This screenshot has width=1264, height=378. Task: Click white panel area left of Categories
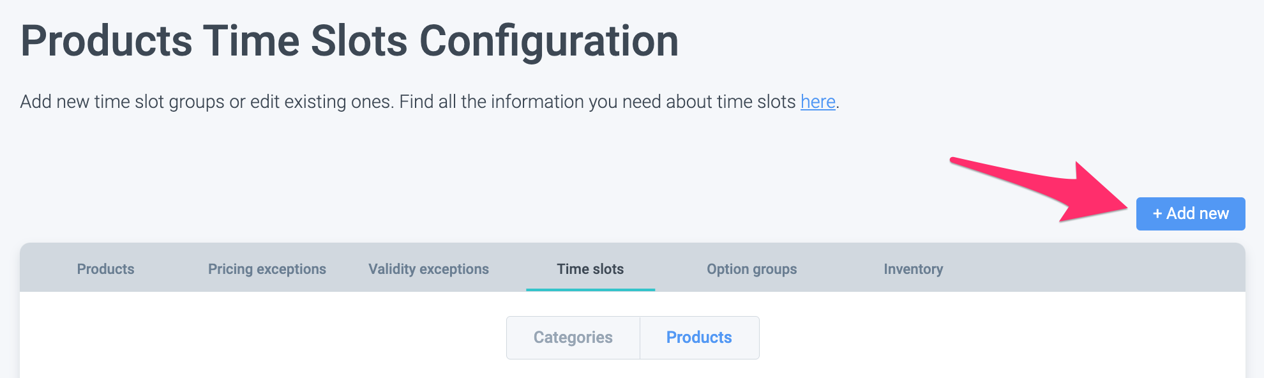tap(255, 338)
